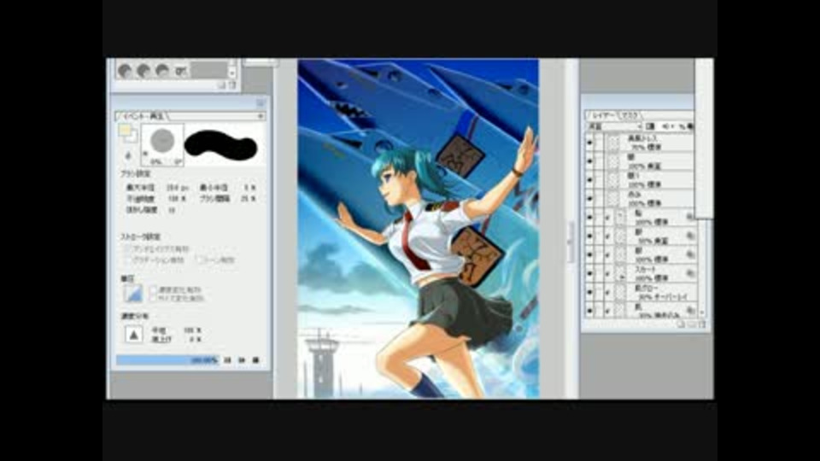Click the opacity arrow icon in the layers header

(667, 126)
